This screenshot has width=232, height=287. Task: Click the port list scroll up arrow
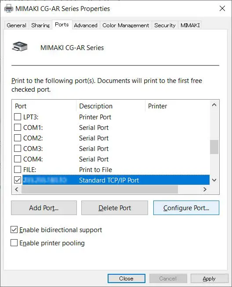[214, 105]
